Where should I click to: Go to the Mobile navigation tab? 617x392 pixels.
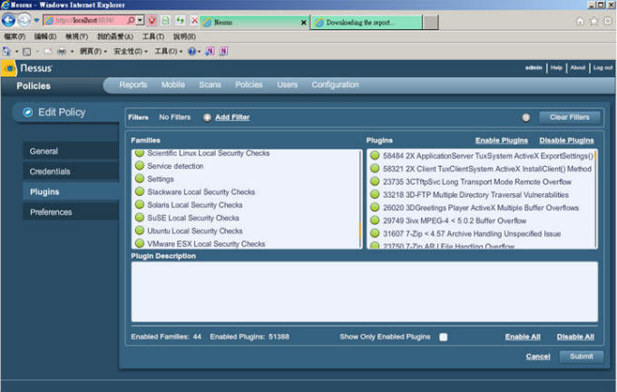[172, 84]
